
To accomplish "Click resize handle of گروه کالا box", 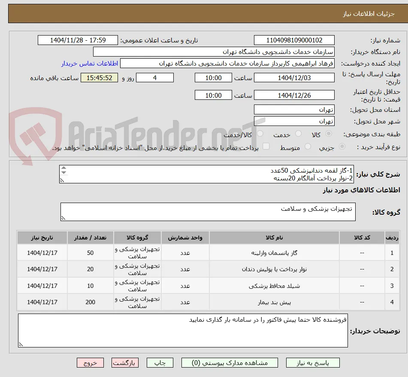I will pos(63,218).
